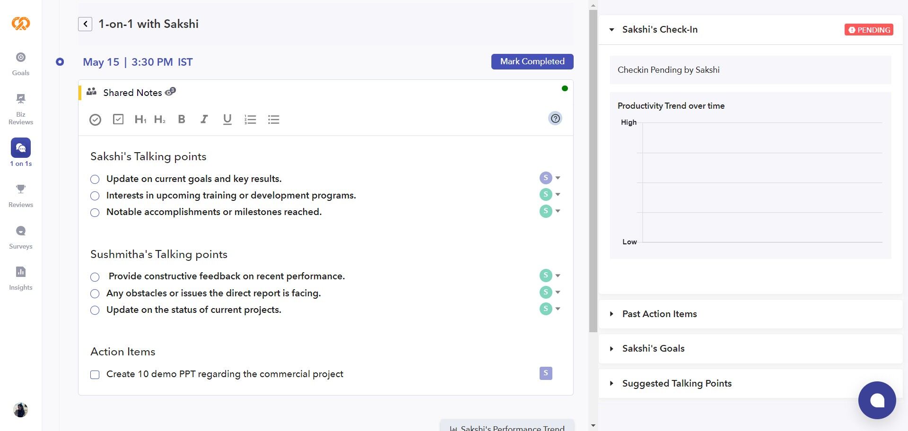This screenshot has width=908, height=431.
Task: Insert a bulleted list in notes
Action: click(273, 120)
